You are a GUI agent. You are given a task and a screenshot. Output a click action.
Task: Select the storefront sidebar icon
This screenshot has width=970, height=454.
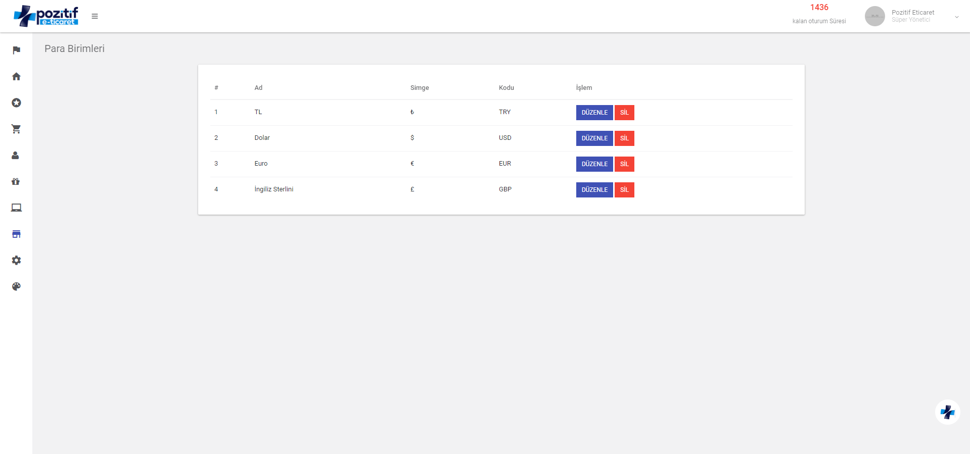point(16,234)
